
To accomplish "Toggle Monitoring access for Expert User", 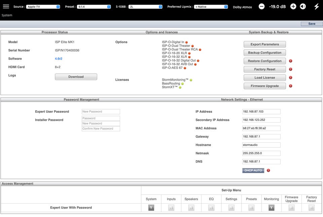I will 271,208.
